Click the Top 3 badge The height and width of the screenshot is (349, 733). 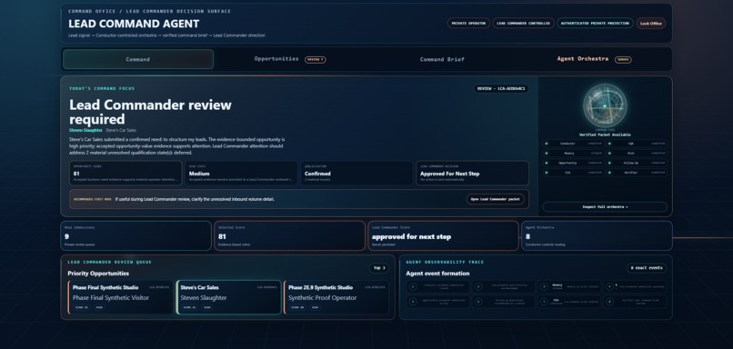(x=378, y=268)
